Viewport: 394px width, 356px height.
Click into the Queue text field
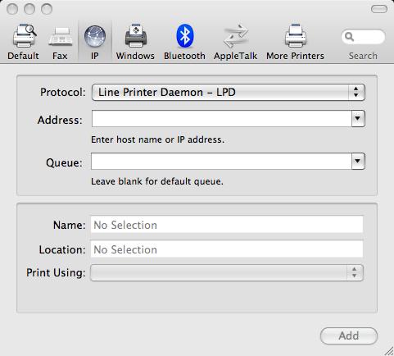point(221,161)
